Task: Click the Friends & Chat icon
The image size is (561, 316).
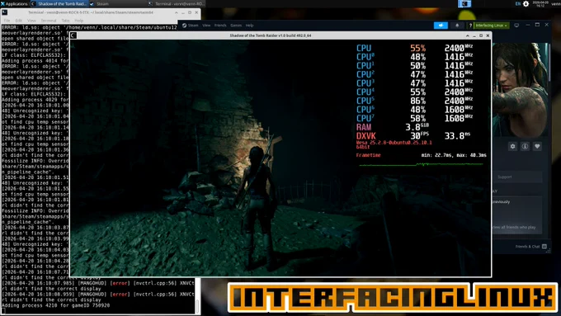Action: point(544,247)
